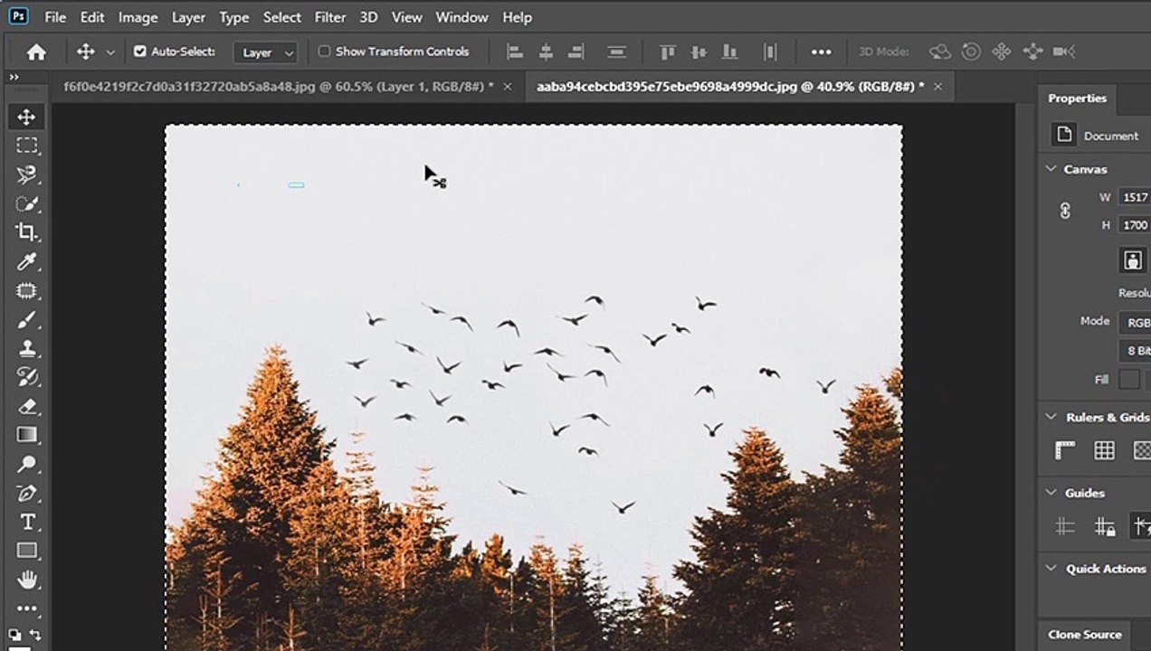Switch to the Clone Source tab
This screenshot has width=1151, height=651.
pos(1084,635)
